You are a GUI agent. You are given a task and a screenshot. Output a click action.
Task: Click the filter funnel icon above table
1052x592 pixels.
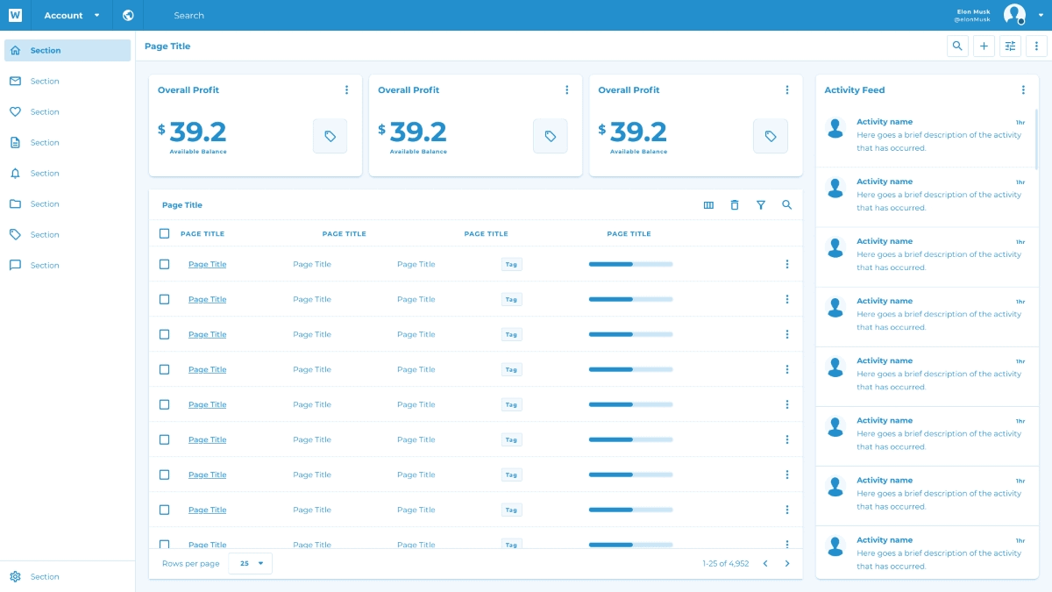(761, 205)
